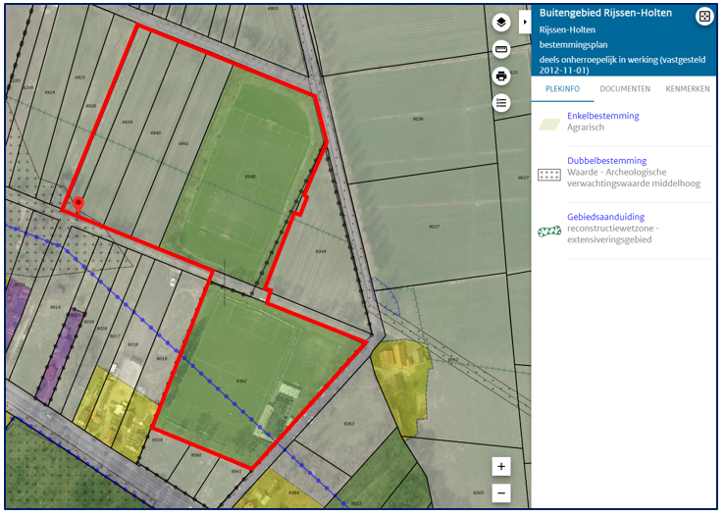Collapse the side panel with the arrow
Screen dimensions: 725x516
pos(525,22)
